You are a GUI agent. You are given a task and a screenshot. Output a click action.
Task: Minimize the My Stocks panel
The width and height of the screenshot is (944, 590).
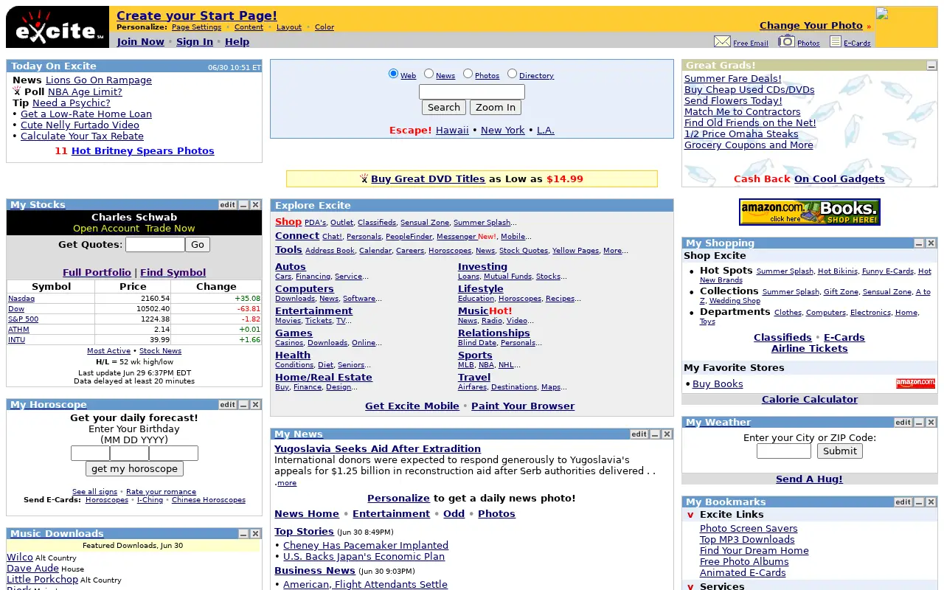coord(243,205)
